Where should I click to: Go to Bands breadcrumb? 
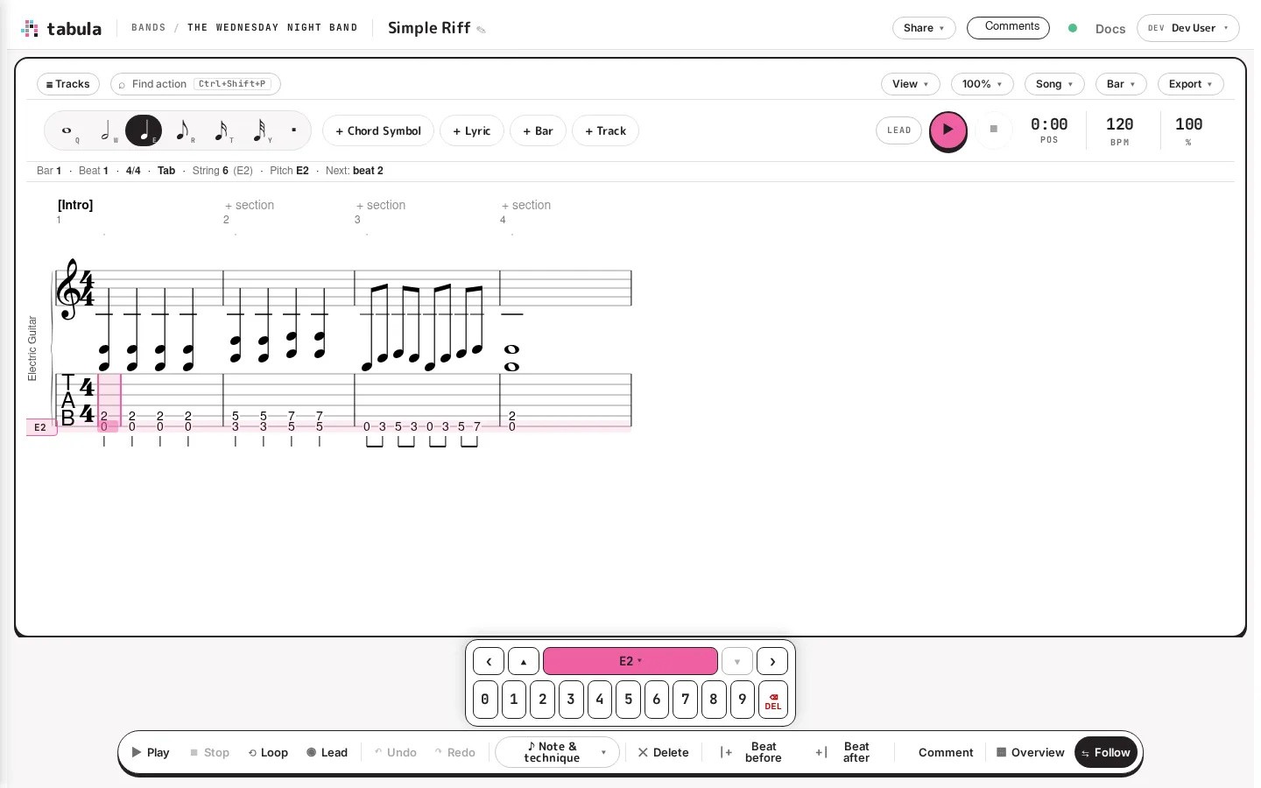[x=149, y=28]
